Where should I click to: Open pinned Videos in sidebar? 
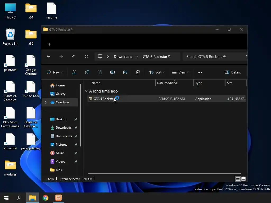pyautogui.click(x=60, y=162)
